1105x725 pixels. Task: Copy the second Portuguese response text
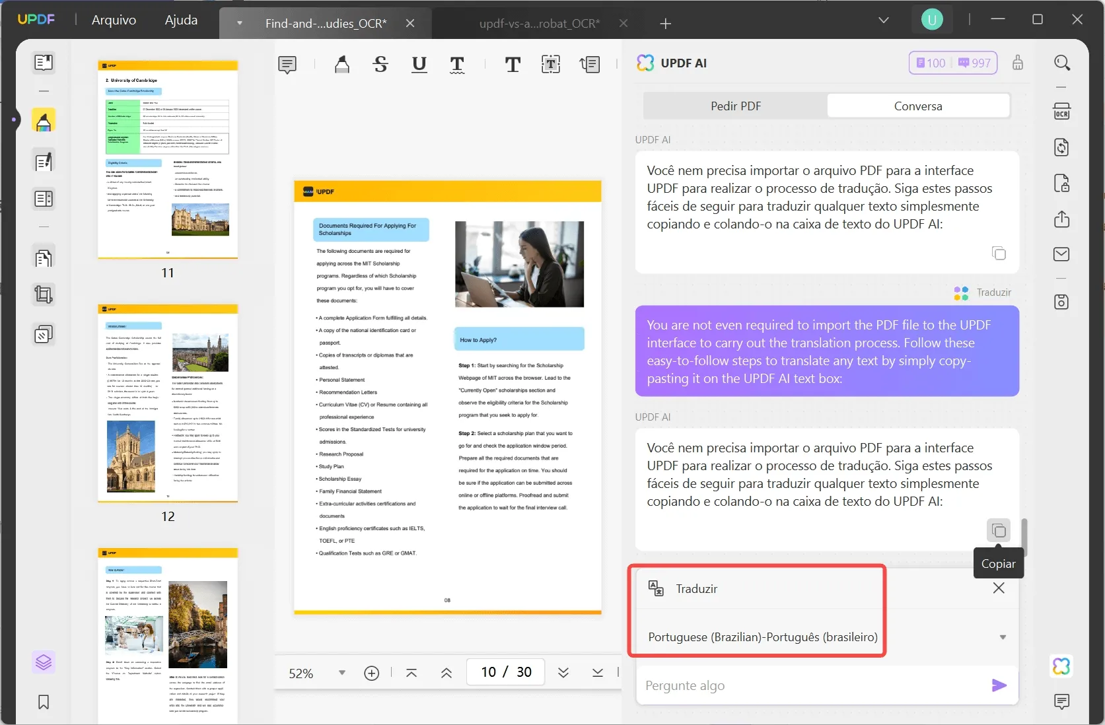coord(999,530)
